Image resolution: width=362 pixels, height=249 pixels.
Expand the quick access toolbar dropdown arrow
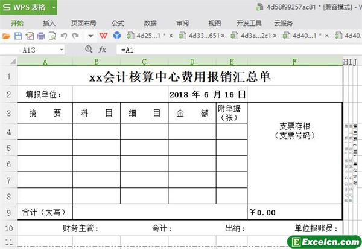[x=91, y=36]
